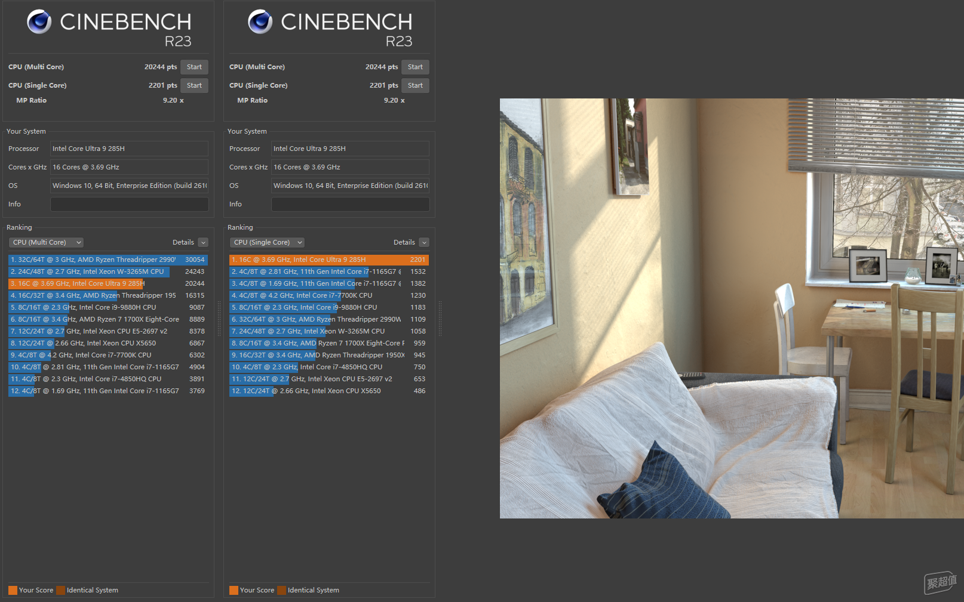The height and width of the screenshot is (602, 964).
Task: Click Identical System brown swatch in right legend
Action: pyautogui.click(x=281, y=590)
